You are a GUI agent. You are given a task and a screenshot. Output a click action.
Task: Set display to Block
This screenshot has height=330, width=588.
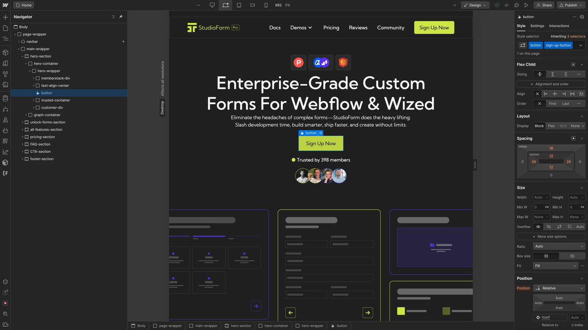tap(539, 126)
